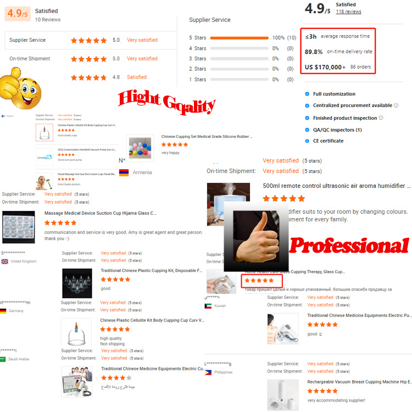Click the thumbs-up emoji smiley

pos(20,89)
